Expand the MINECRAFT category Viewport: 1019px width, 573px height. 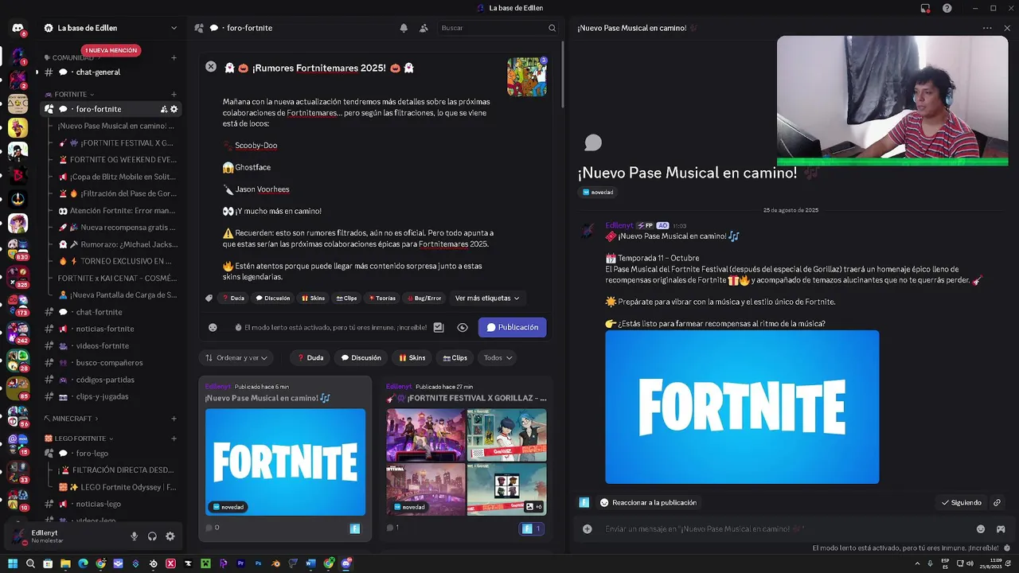[72, 419]
